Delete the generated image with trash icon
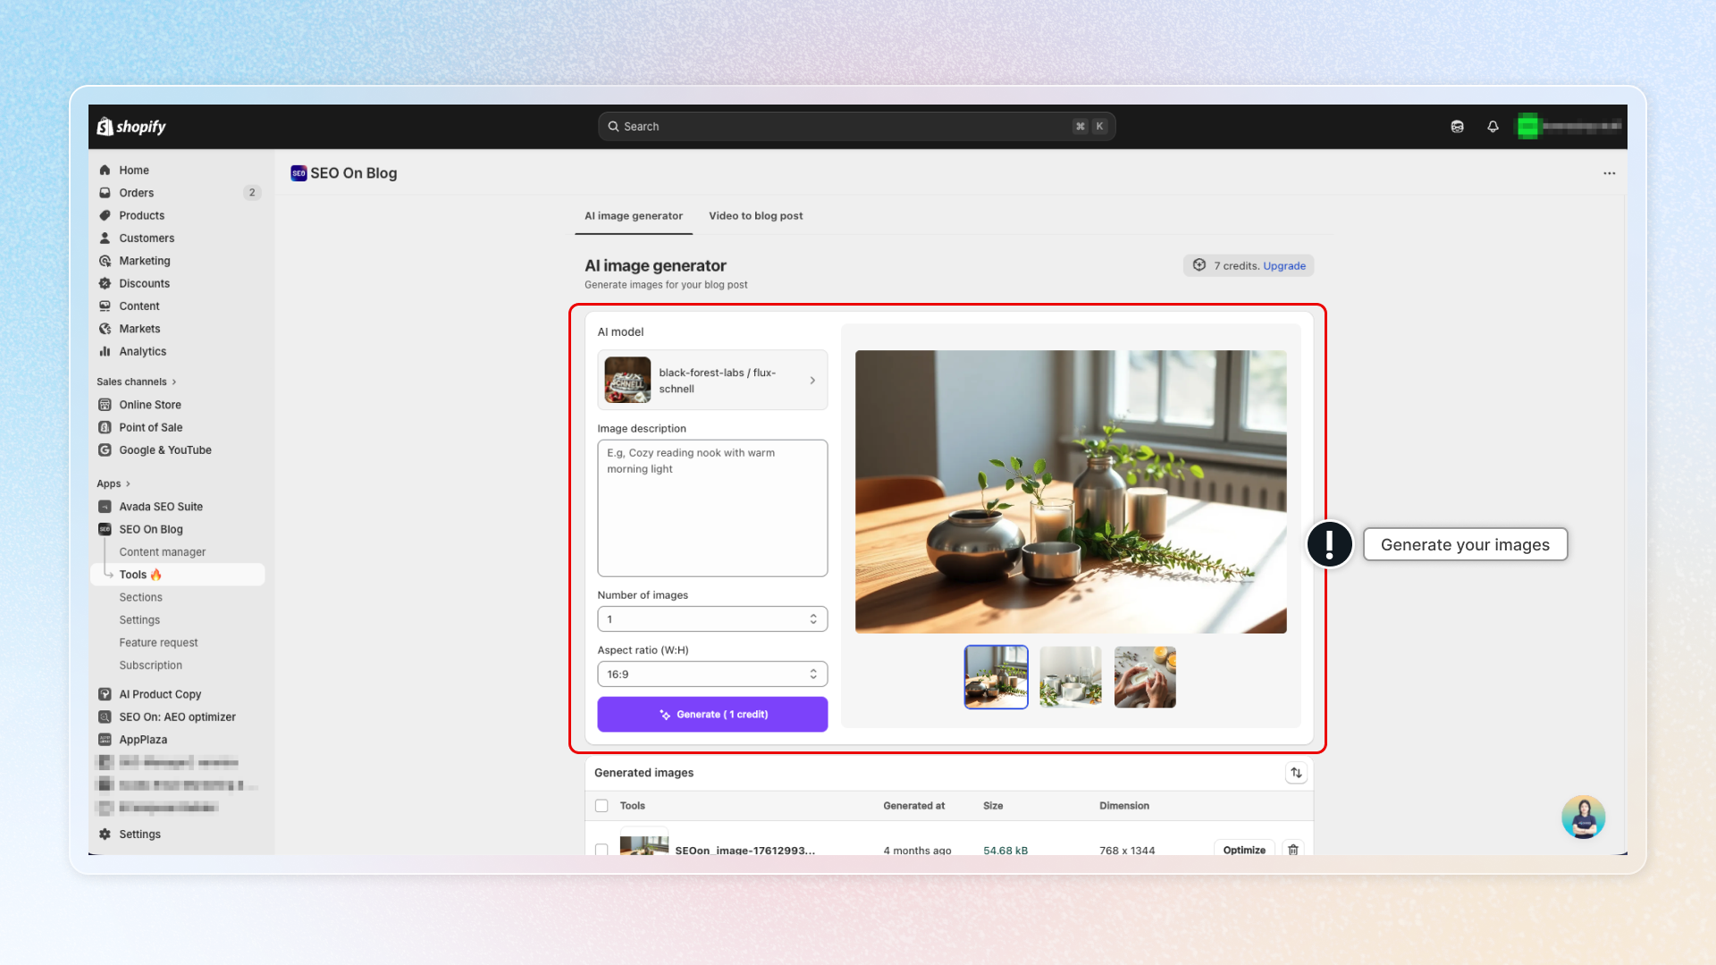 1292,849
